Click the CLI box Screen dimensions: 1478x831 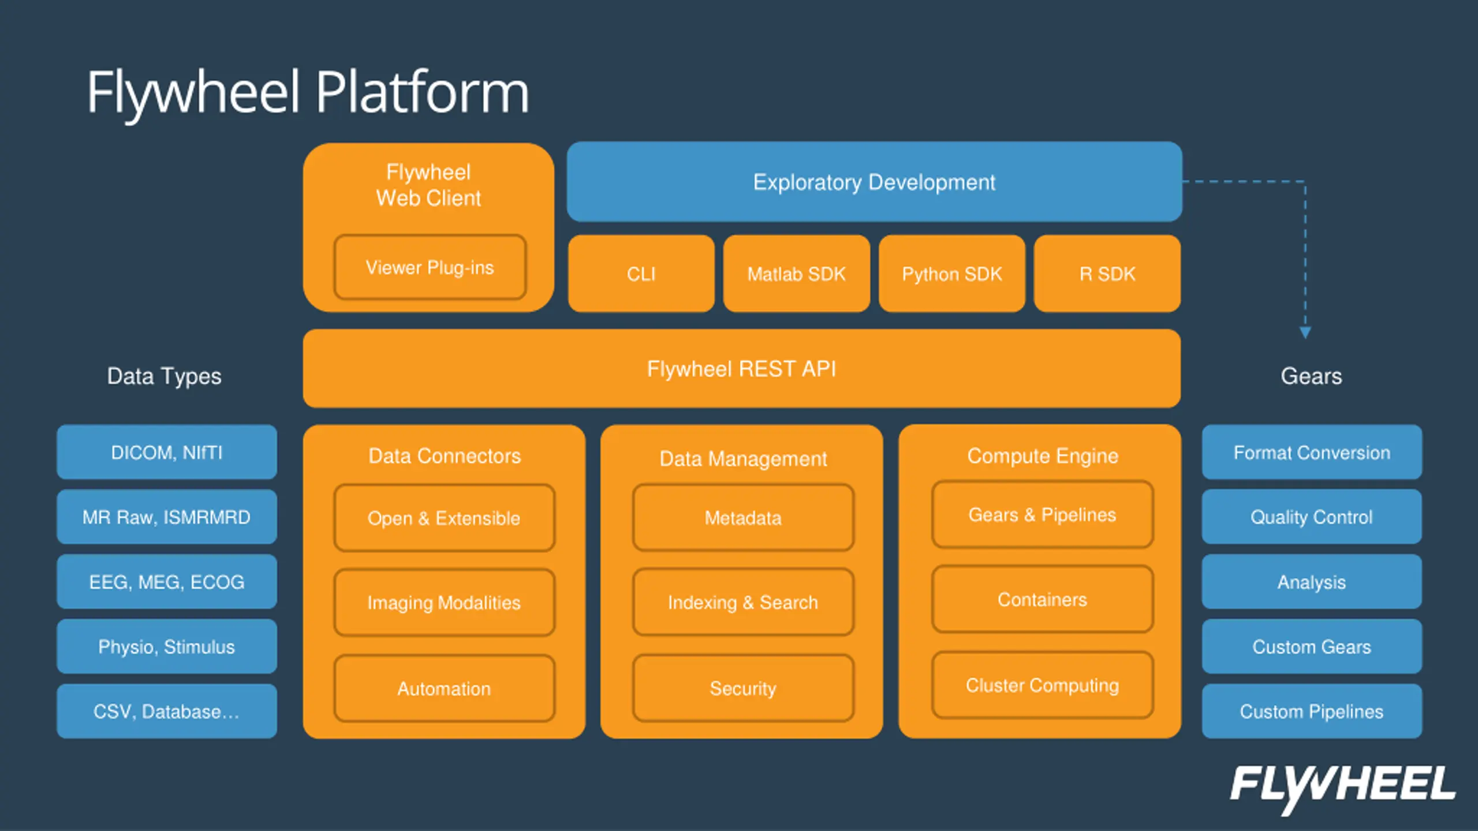(641, 274)
